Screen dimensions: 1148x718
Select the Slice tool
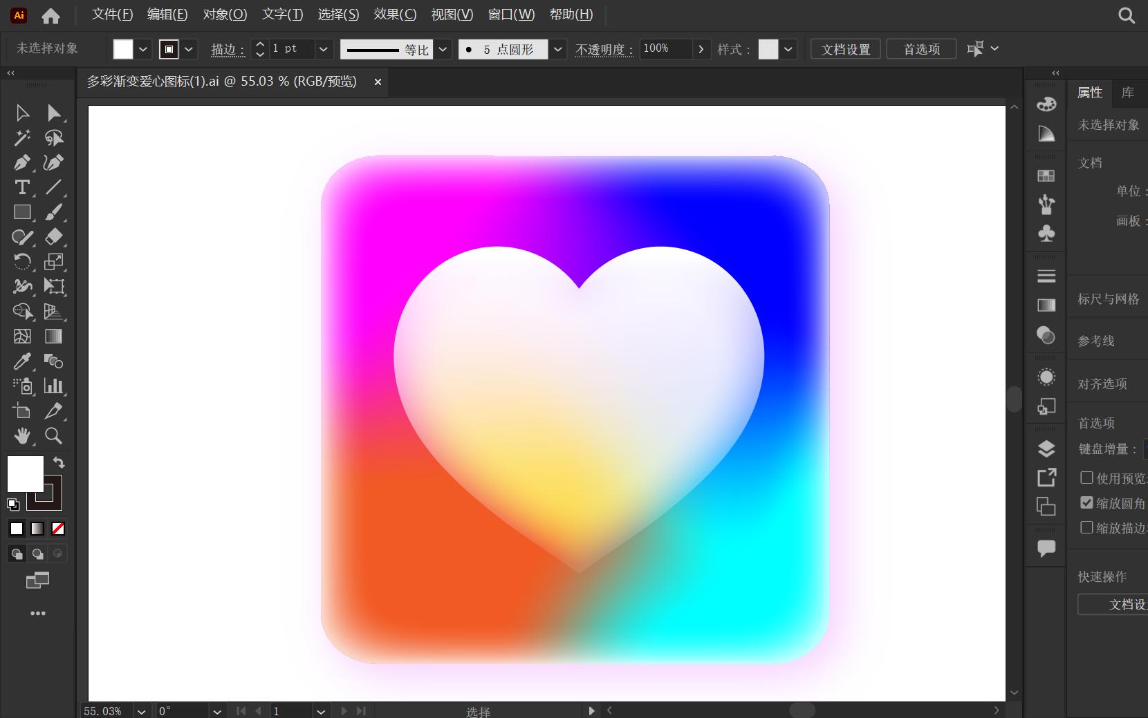[53, 410]
